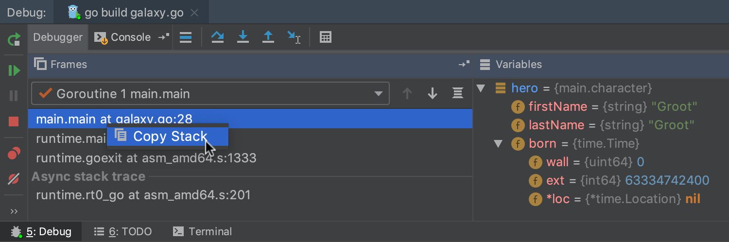Collapse the born variable node

click(x=498, y=144)
